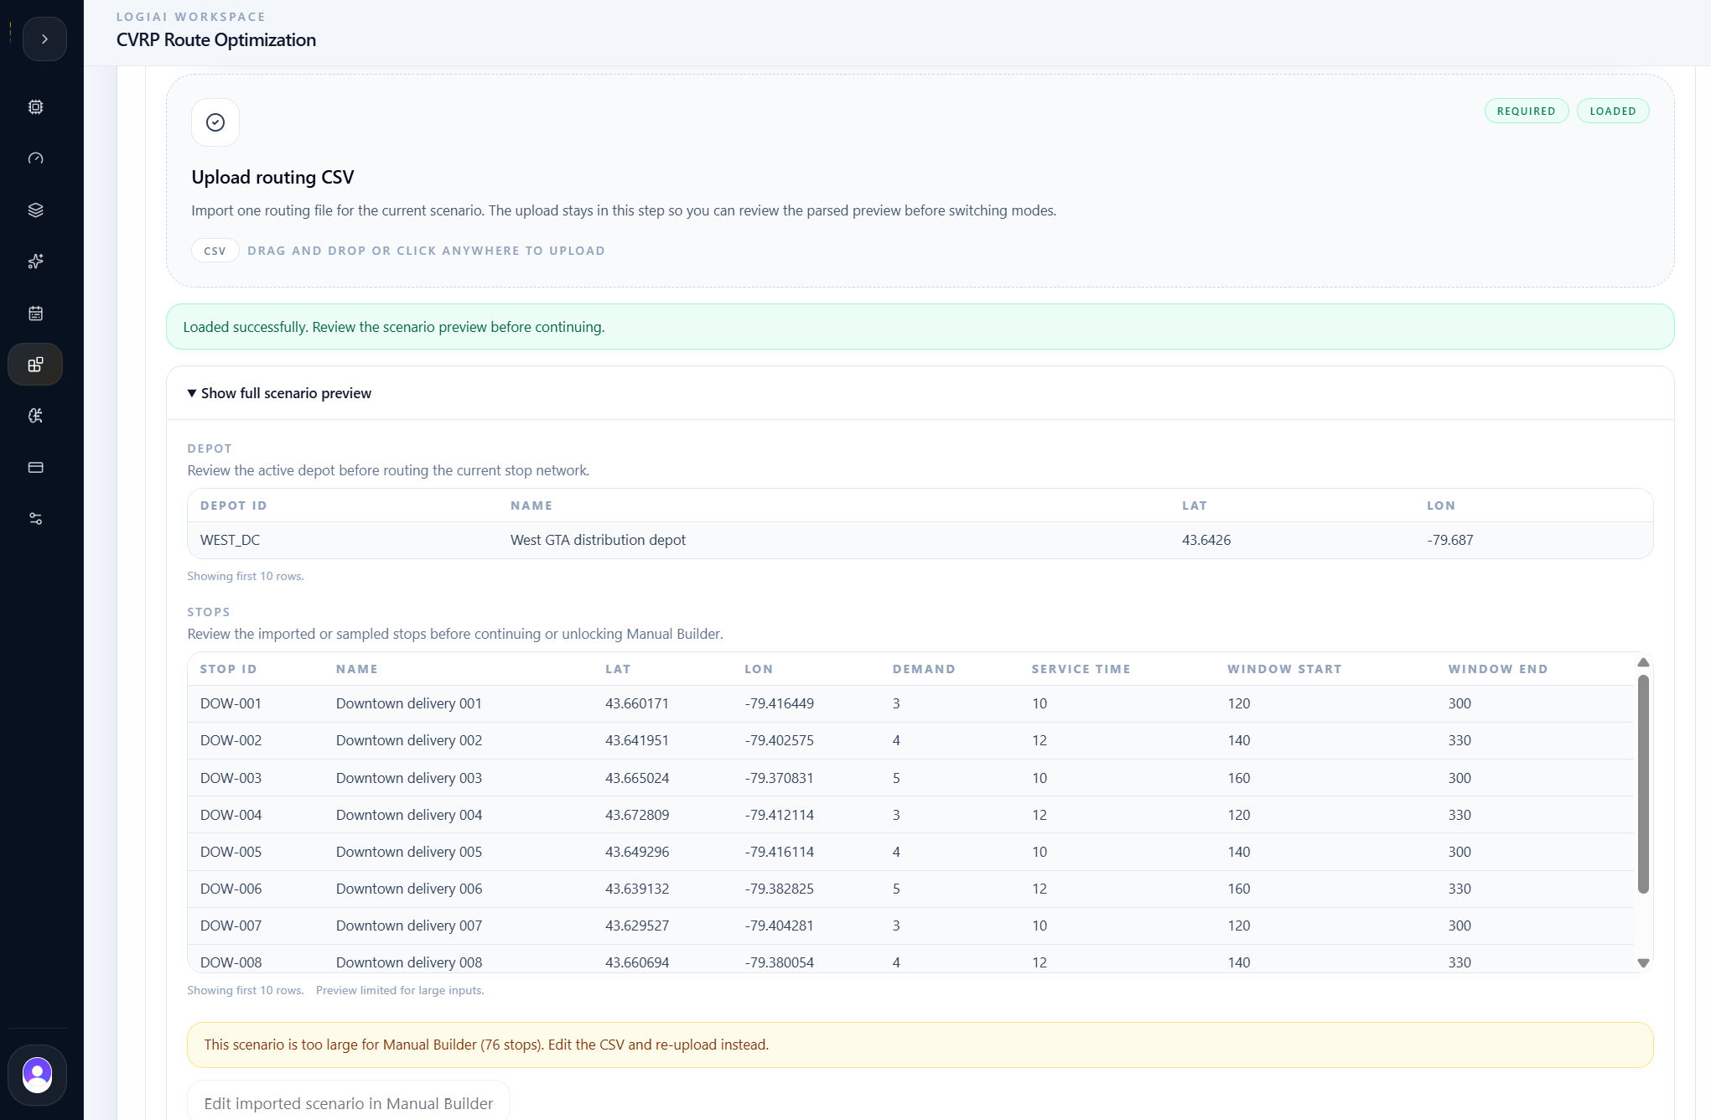Click the DEPOT ID column header
This screenshot has height=1120, width=1711.
click(233, 506)
